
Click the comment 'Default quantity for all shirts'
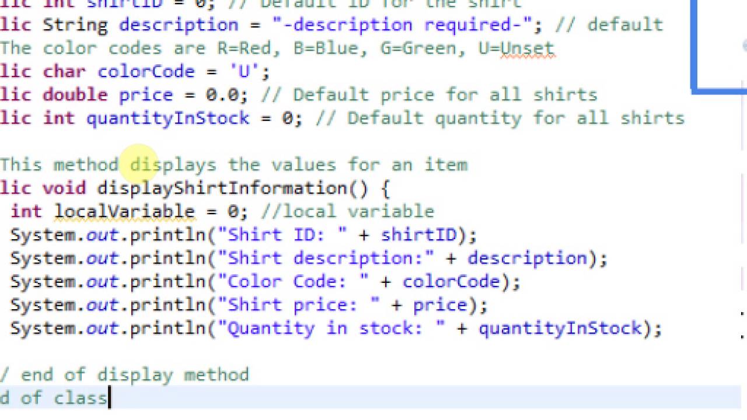(500, 118)
